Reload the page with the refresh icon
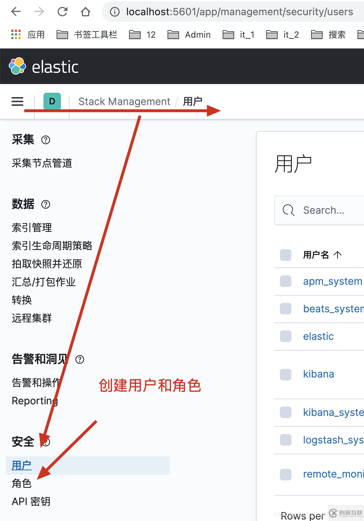This screenshot has height=521, width=364. tap(63, 12)
